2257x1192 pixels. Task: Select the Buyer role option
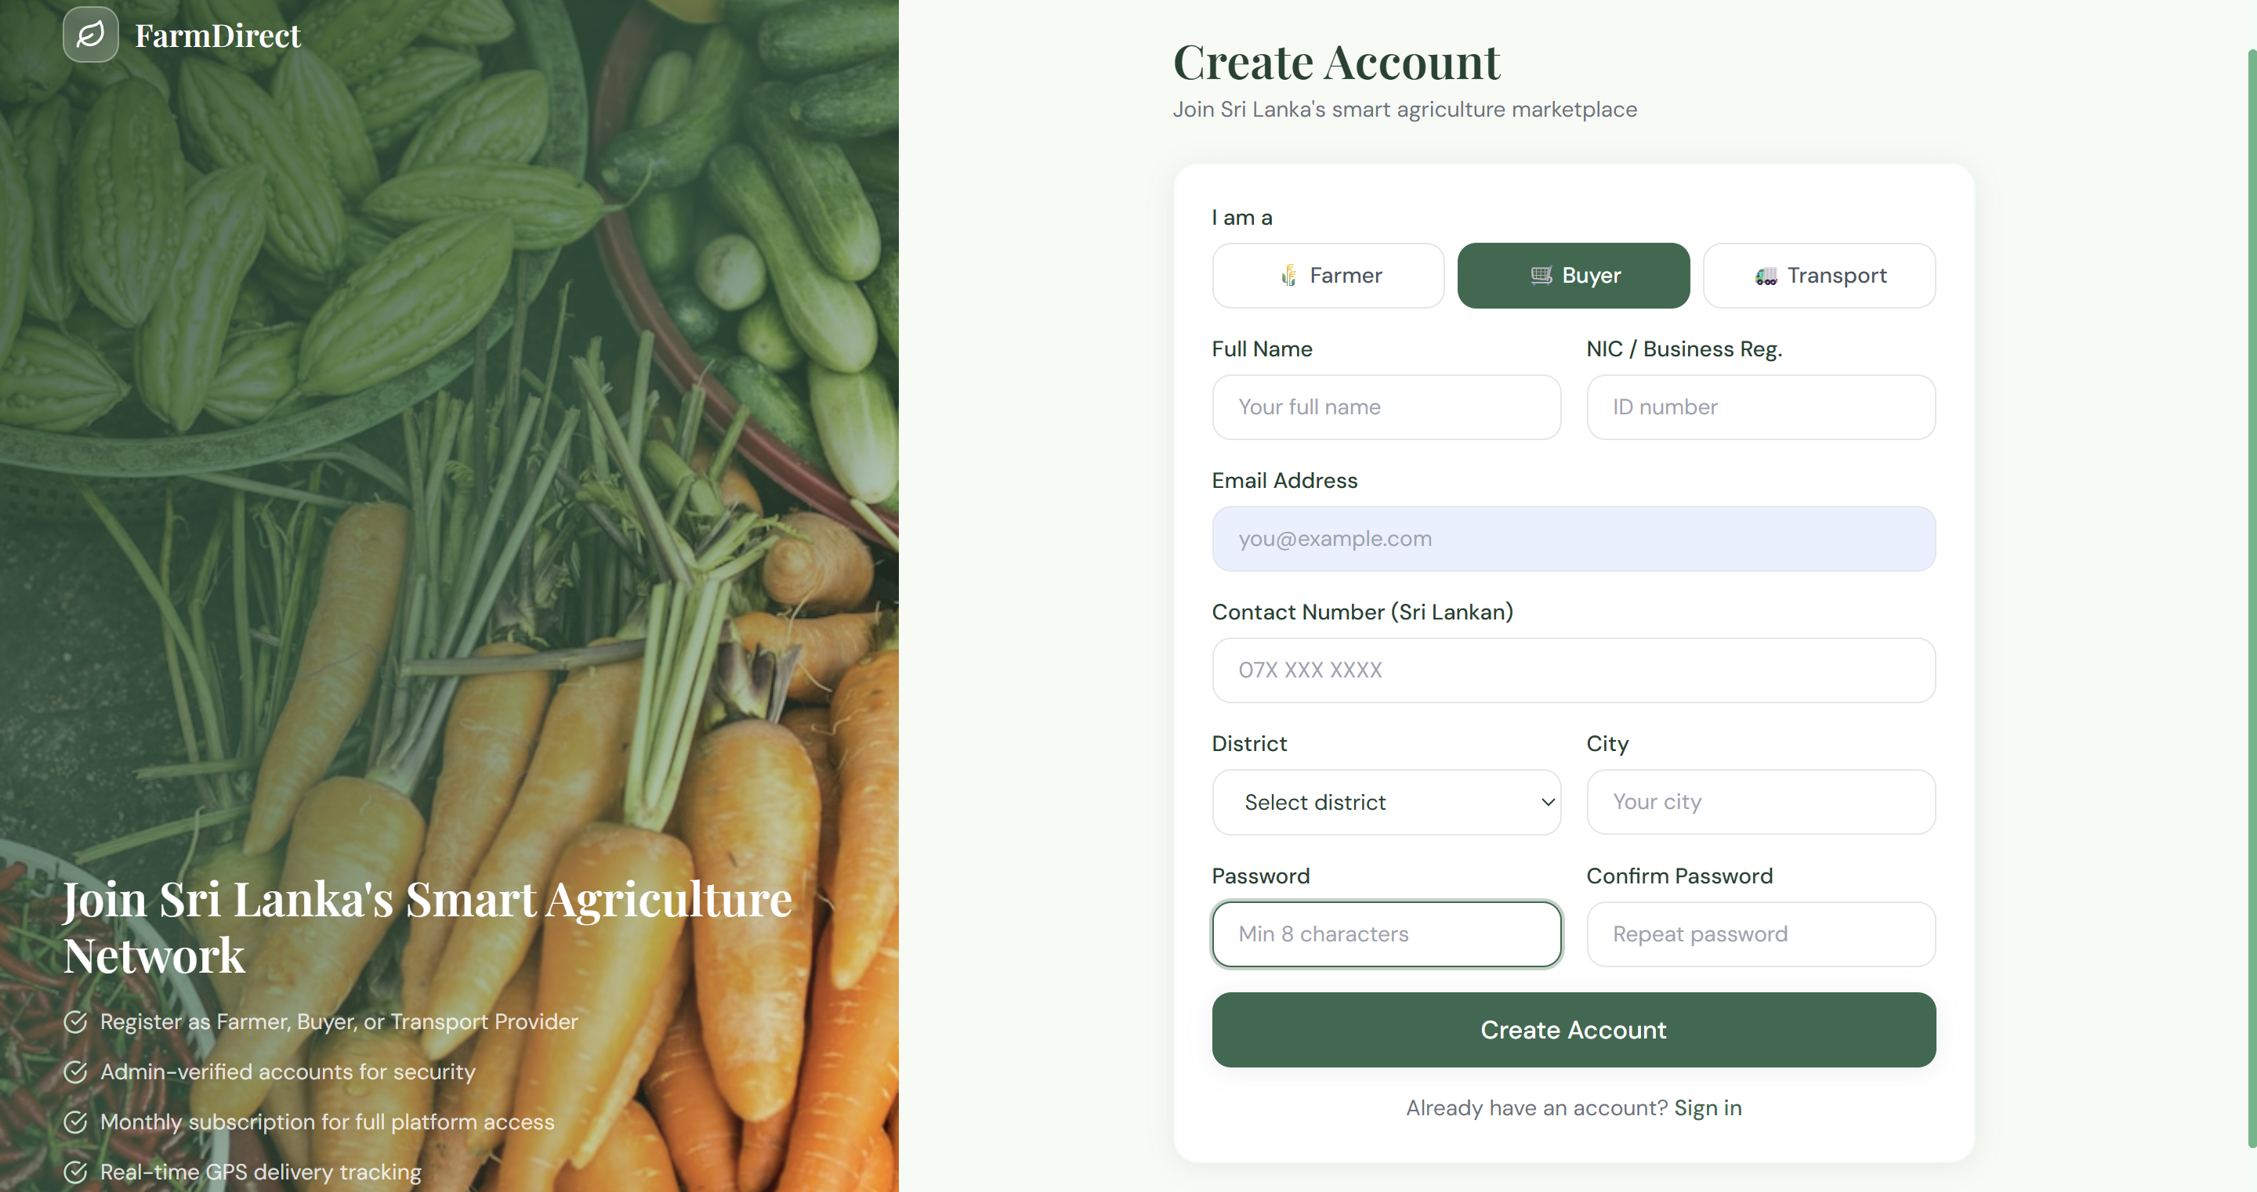click(1574, 276)
